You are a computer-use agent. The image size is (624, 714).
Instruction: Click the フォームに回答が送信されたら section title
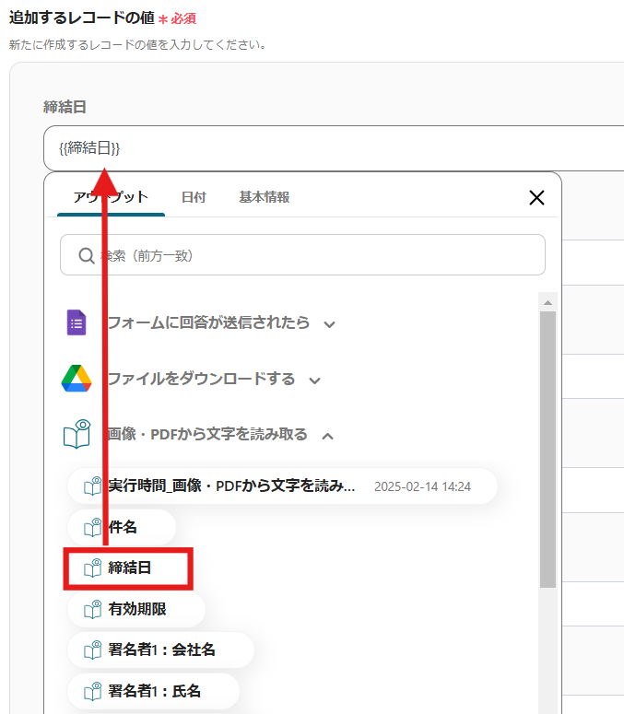[208, 322]
